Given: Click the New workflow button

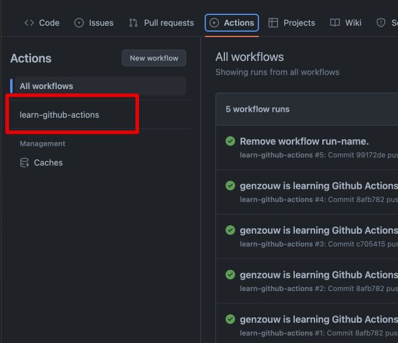Looking at the screenshot, I should click(154, 58).
